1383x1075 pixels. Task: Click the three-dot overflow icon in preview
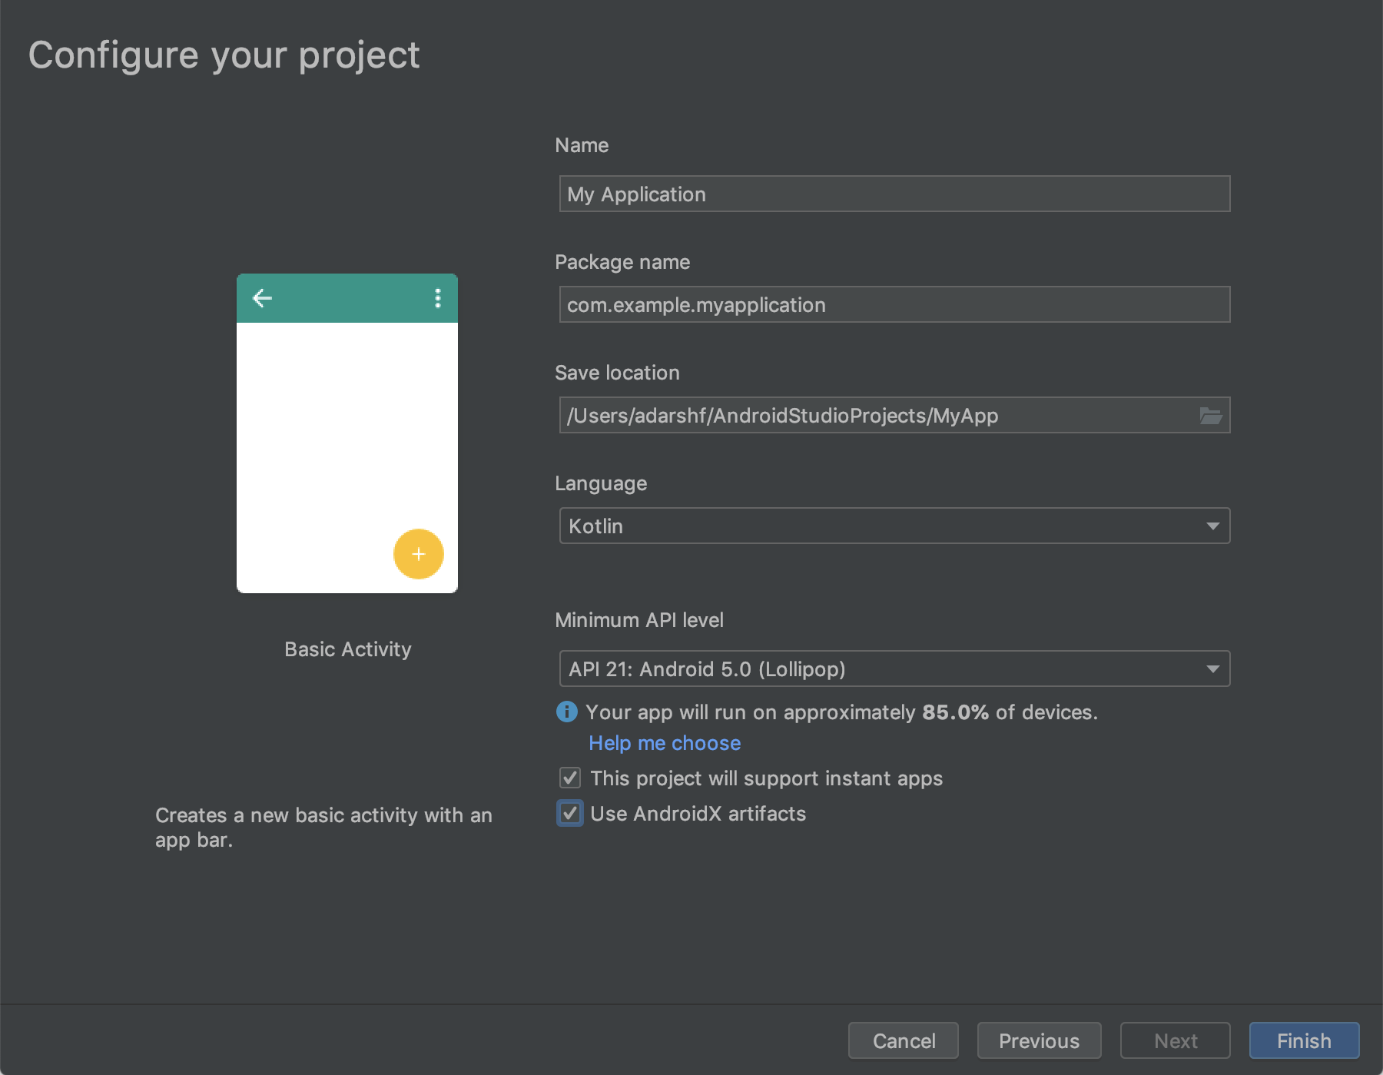click(x=438, y=298)
